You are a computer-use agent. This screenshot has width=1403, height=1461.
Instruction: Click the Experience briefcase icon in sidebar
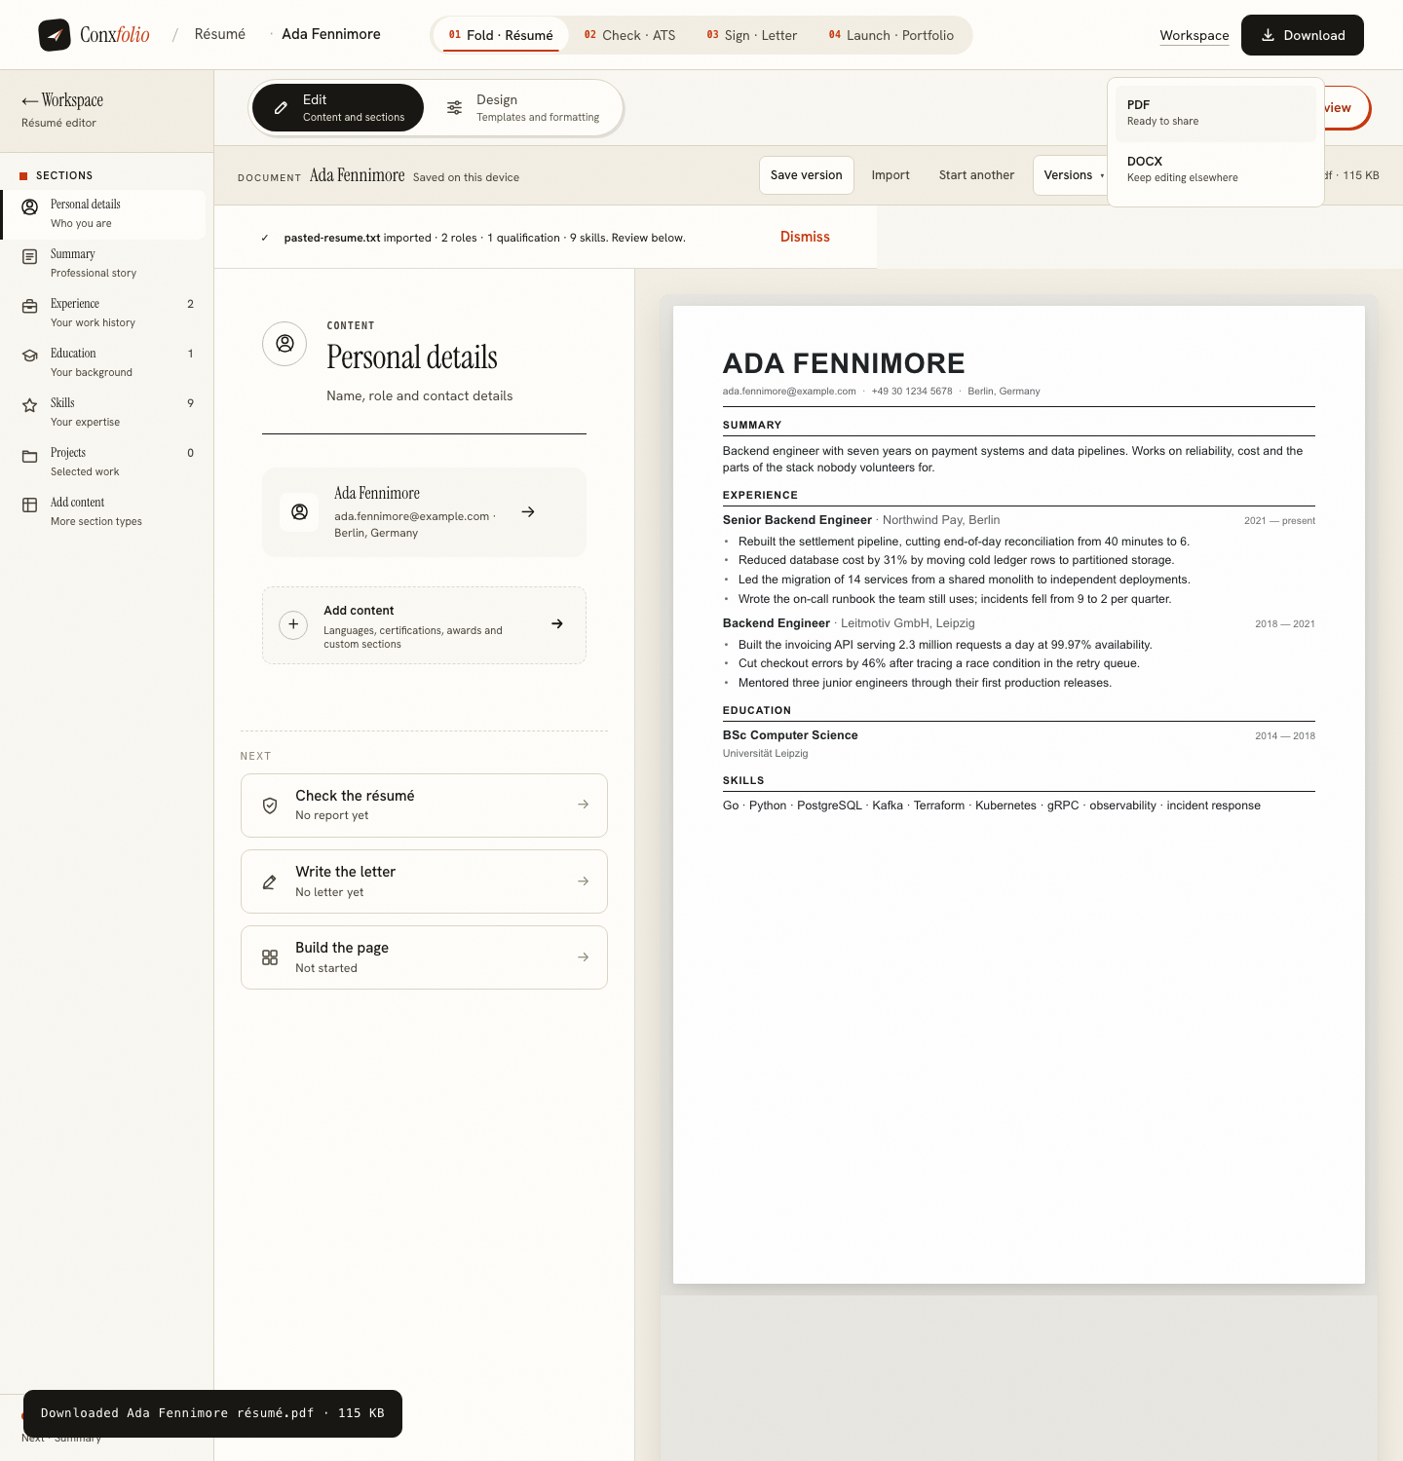(30, 306)
